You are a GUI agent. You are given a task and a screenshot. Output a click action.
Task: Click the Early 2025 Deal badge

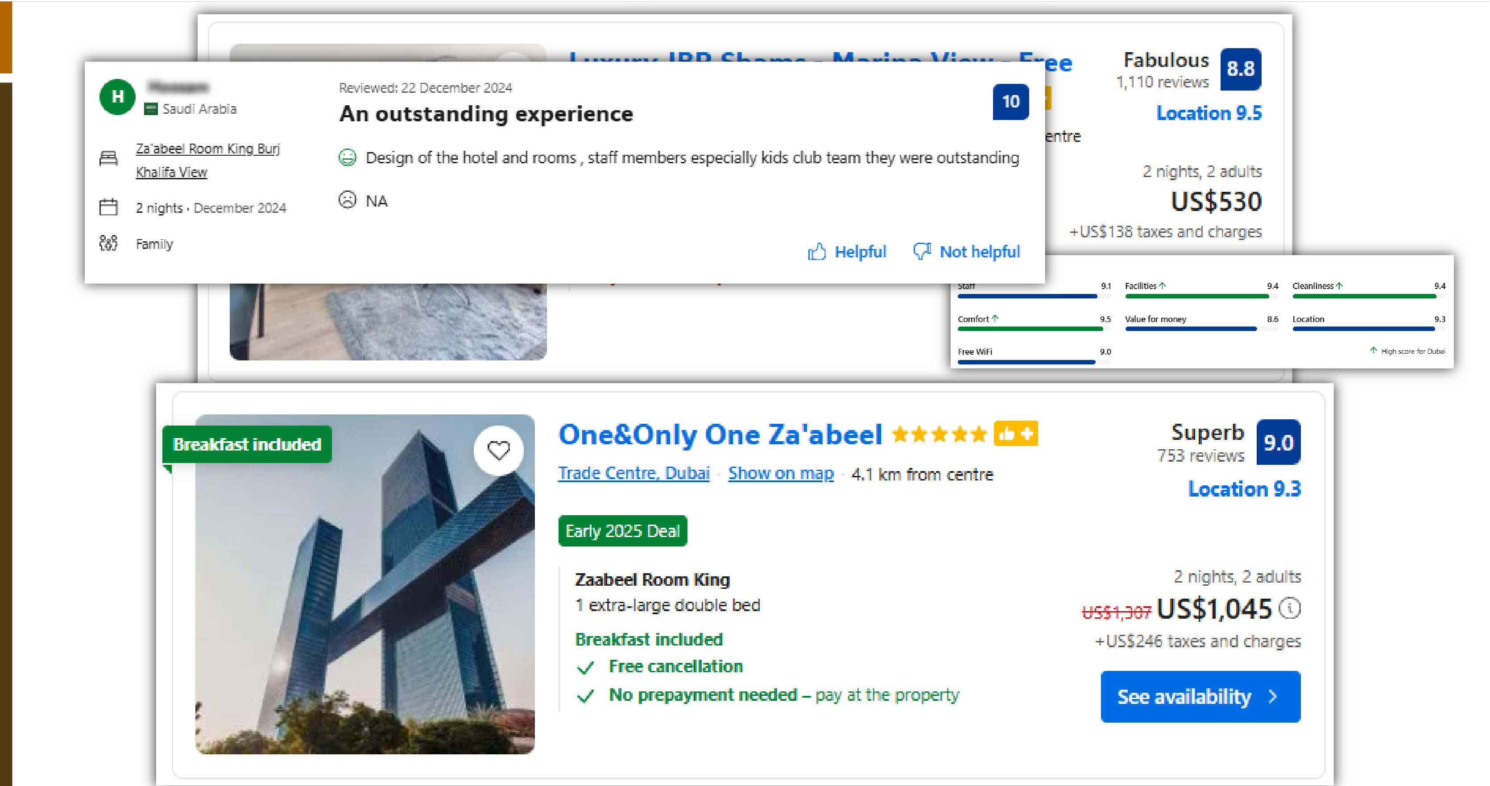tap(622, 531)
